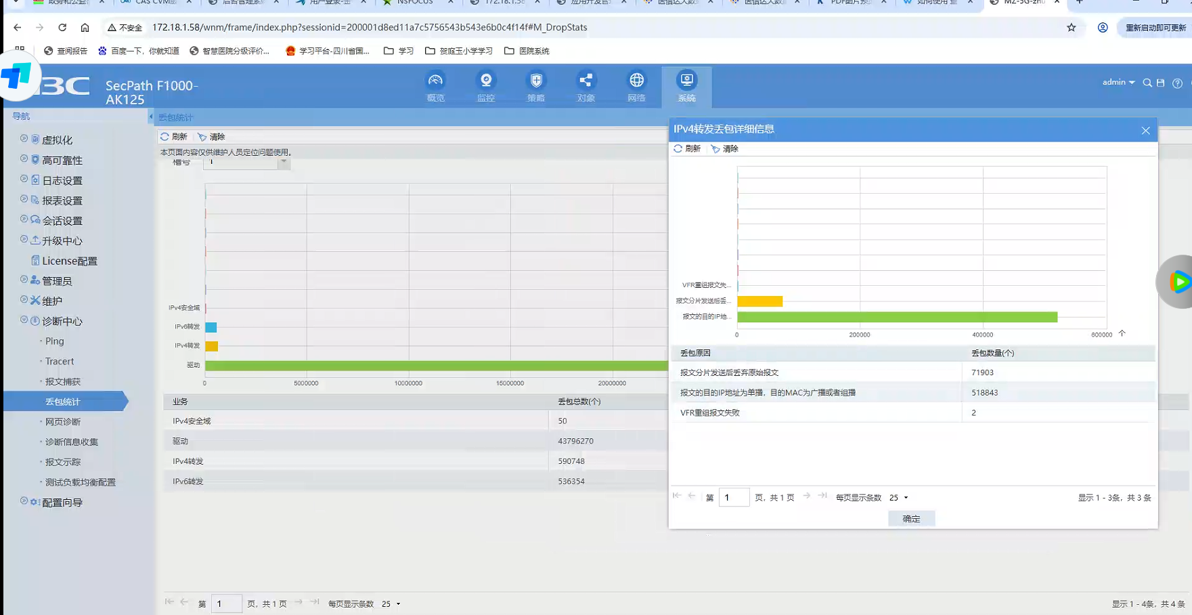The image size is (1192, 615).
Task: Expand the 虚拟化 tree node
Action: 24,139
